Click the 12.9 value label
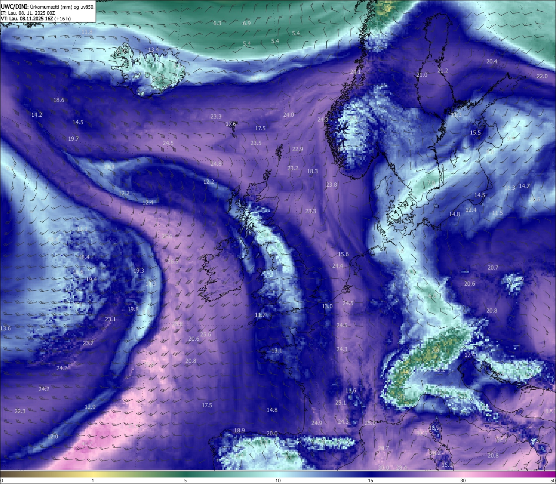Viewport: 556px width, 484px height. tap(90, 407)
